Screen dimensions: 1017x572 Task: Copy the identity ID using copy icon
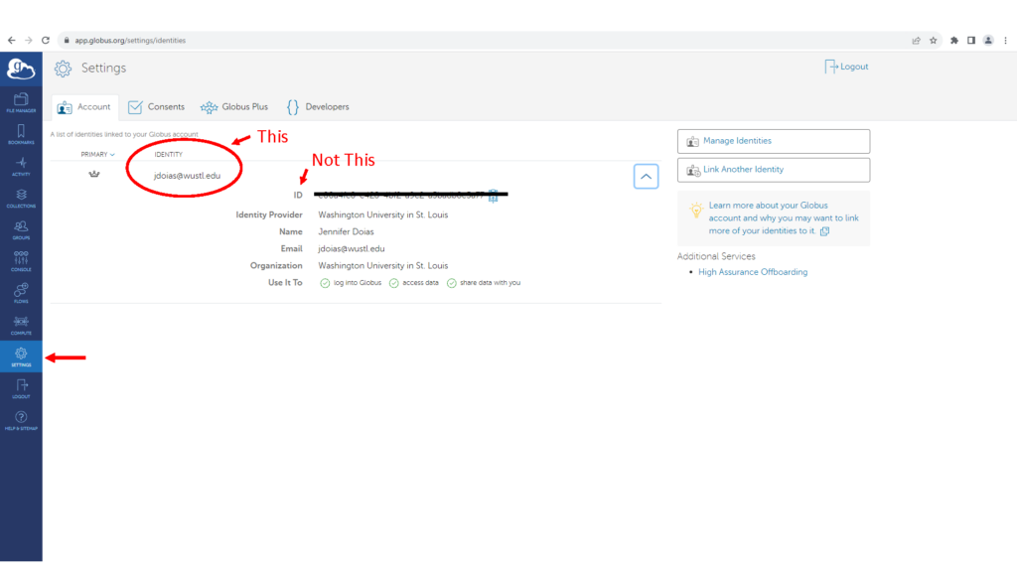coord(493,196)
